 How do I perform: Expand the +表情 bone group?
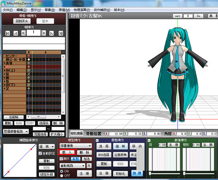tap(4, 63)
